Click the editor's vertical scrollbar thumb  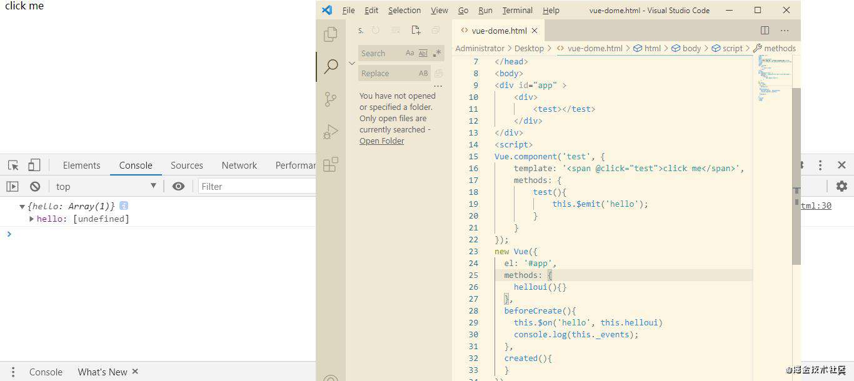pos(796,176)
